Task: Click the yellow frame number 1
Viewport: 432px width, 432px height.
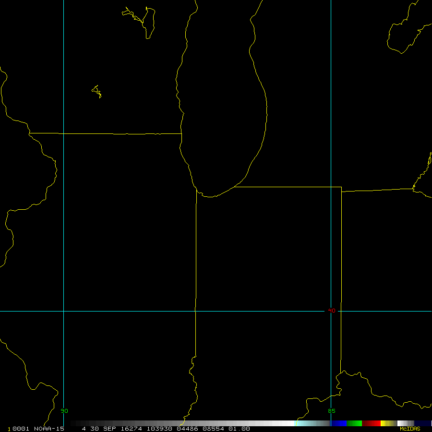Action: (x=9, y=429)
